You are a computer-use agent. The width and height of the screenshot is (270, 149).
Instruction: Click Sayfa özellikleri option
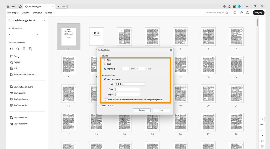pyautogui.click(x=19, y=124)
